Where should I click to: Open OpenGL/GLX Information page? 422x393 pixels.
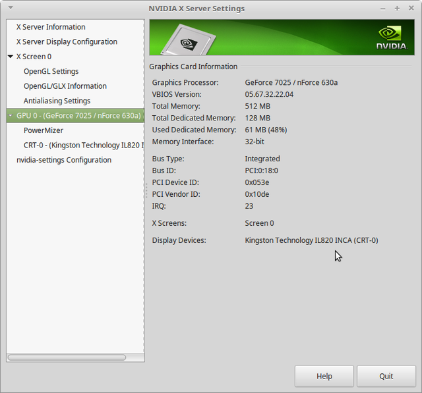(x=75, y=86)
